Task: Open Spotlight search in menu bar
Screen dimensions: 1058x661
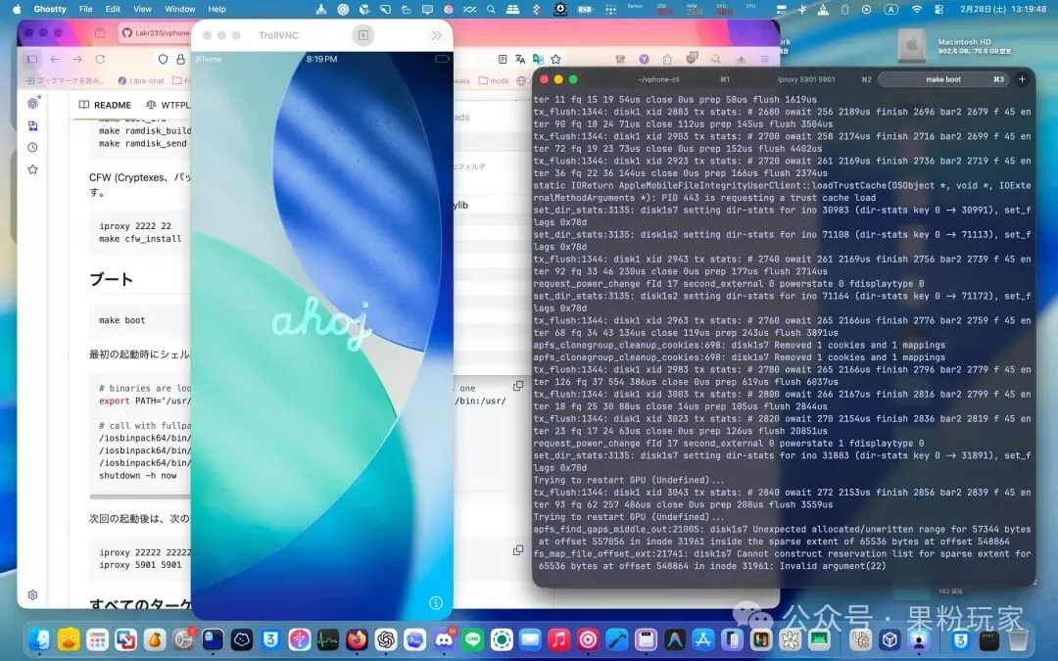Action: 491,10
